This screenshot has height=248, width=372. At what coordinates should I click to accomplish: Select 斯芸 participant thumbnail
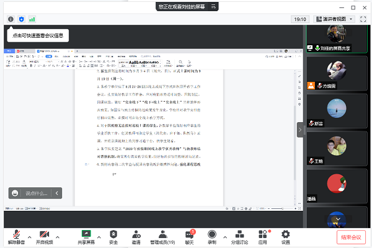point(337,111)
